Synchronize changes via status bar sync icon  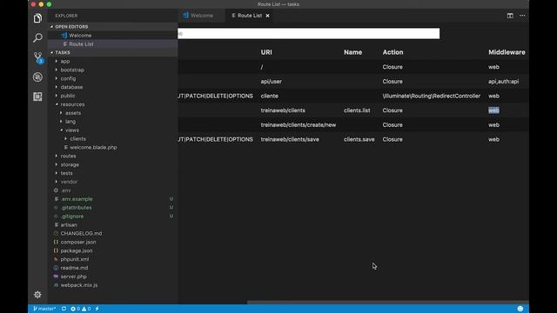[64, 309]
